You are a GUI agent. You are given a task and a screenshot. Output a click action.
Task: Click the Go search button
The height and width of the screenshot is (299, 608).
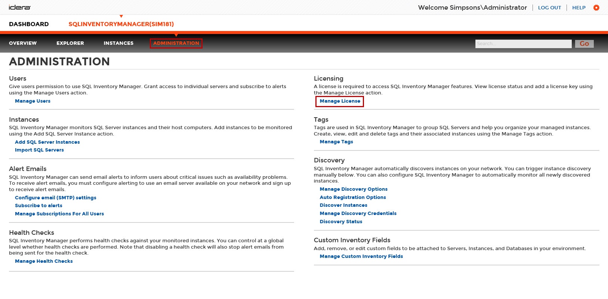coord(584,44)
